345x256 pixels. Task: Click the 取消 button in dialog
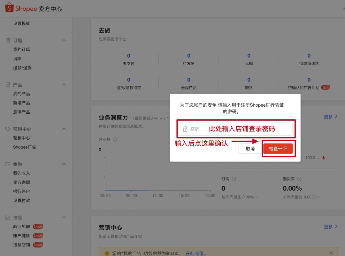(x=249, y=148)
